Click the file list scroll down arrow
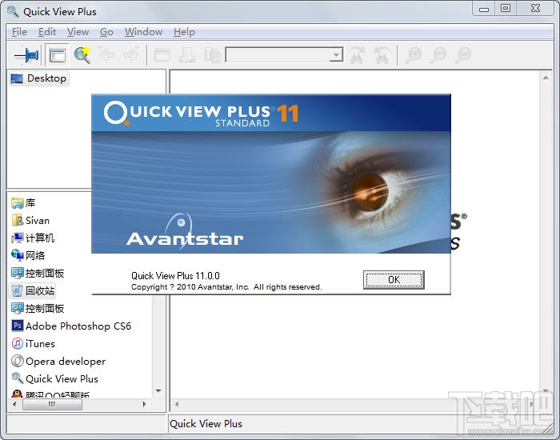The image size is (560, 440). click(x=158, y=391)
